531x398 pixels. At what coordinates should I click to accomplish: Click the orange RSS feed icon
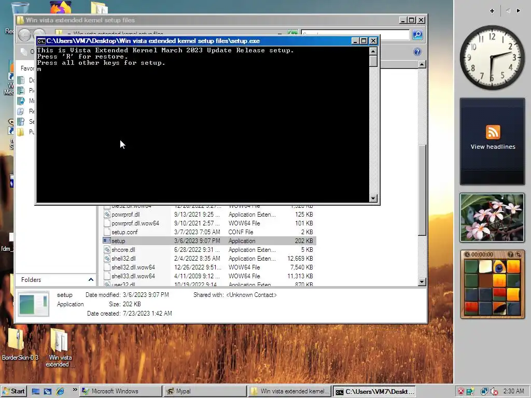pyautogui.click(x=493, y=132)
